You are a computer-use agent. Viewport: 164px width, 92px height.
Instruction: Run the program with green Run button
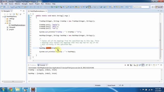(x=56, y=7)
